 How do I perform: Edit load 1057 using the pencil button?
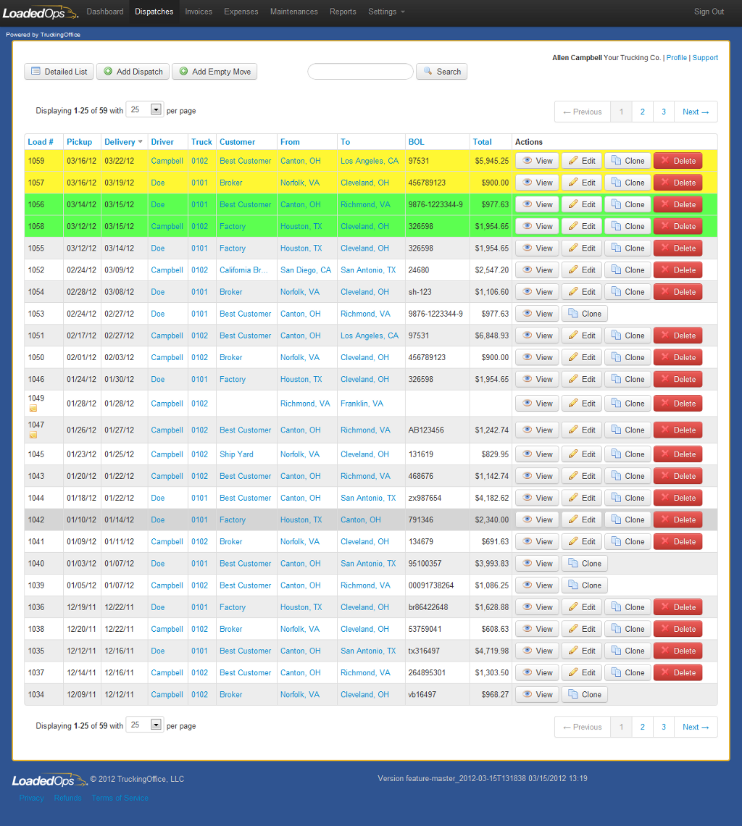point(582,183)
